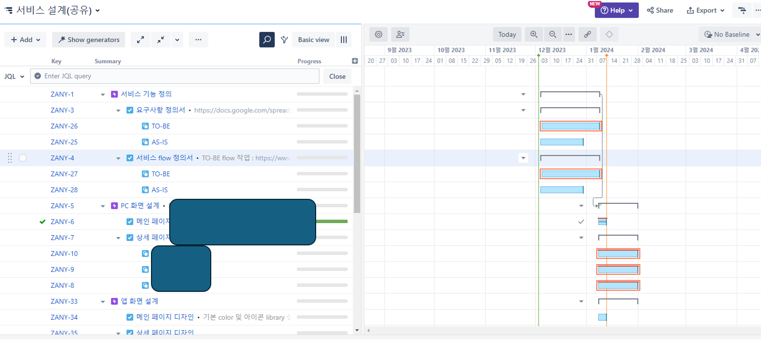Click the Today button
The width and height of the screenshot is (761, 344).
coord(507,34)
